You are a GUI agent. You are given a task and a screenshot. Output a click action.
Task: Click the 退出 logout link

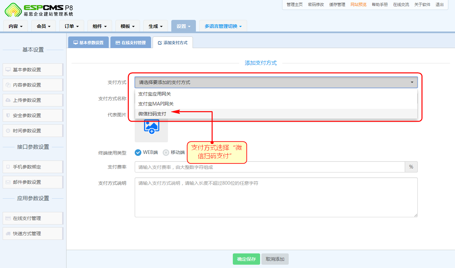pos(440,5)
